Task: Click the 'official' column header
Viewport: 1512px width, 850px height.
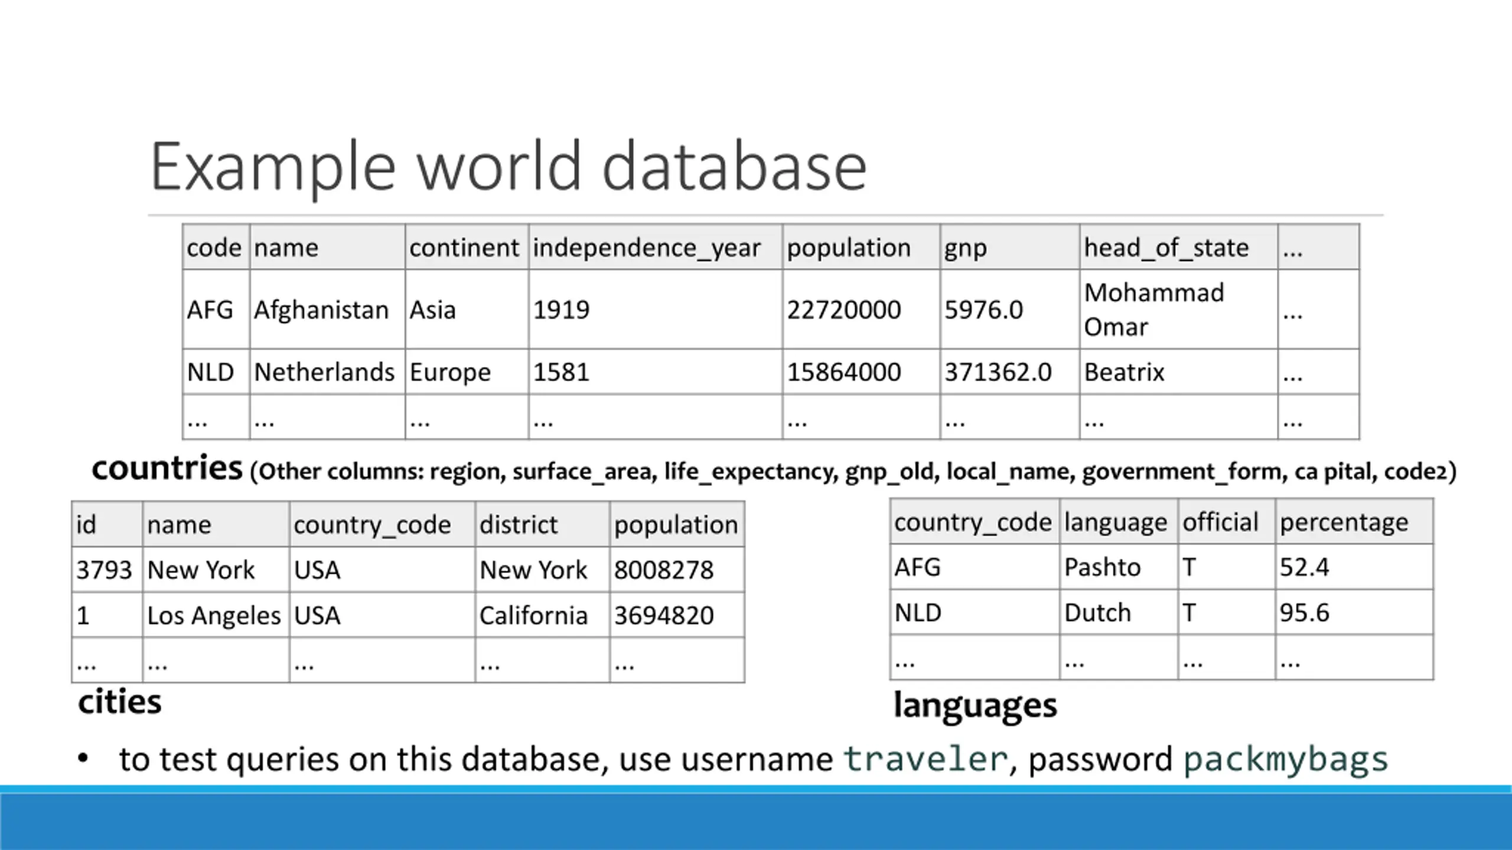Action: click(1227, 522)
